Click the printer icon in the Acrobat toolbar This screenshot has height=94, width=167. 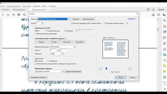[x=19, y=15]
